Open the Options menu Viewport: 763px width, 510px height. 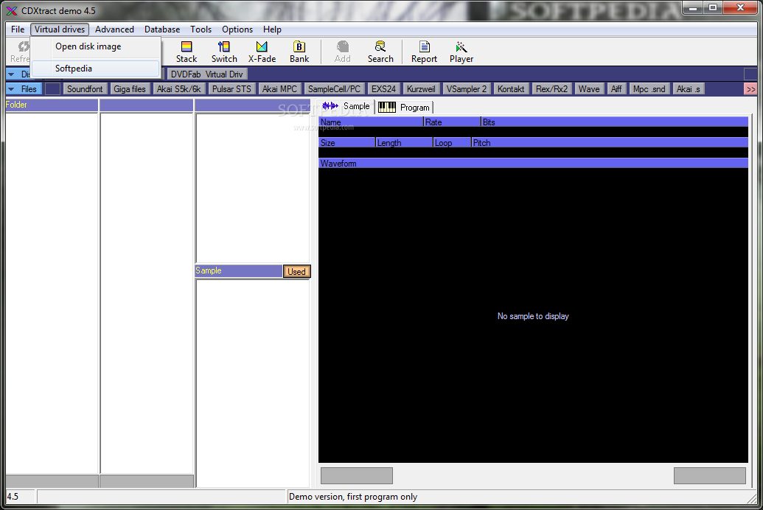[237, 29]
